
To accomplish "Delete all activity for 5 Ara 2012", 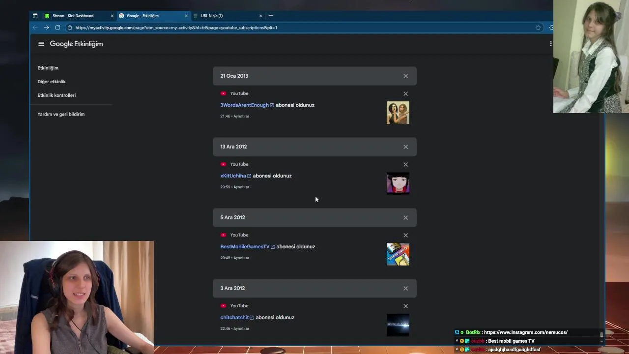I will [x=405, y=218].
